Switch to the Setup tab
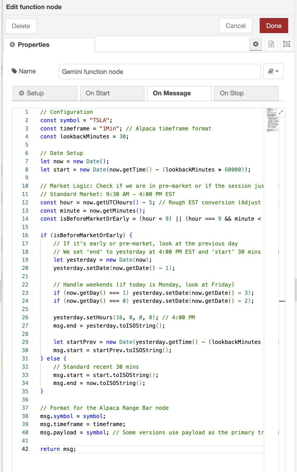Viewport: 297px width, 472px height. tap(45, 93)
